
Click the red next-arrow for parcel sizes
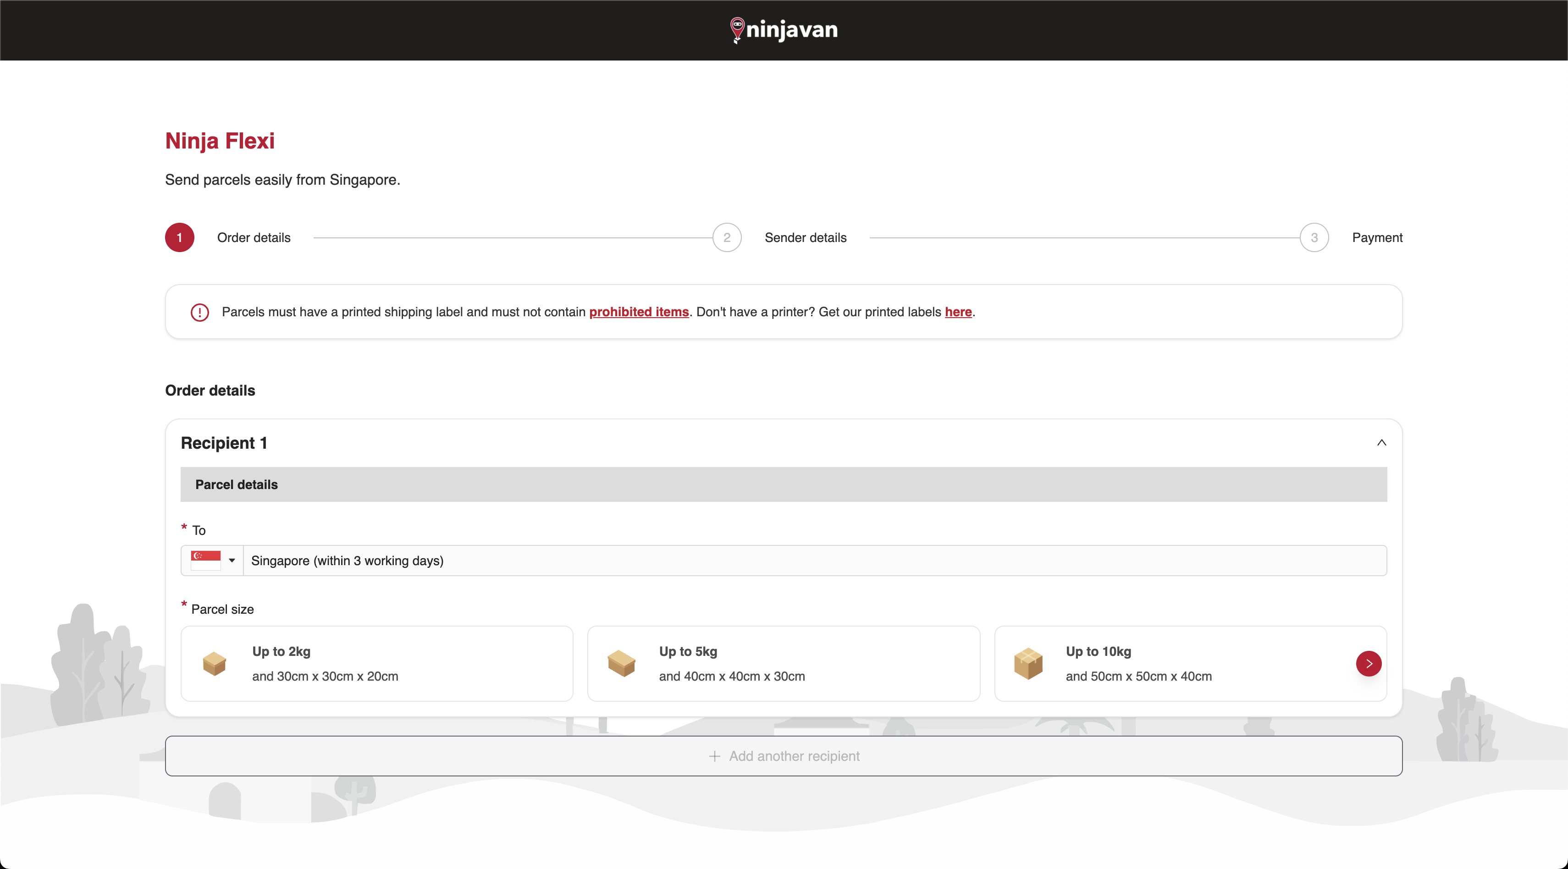point(1369,663)
